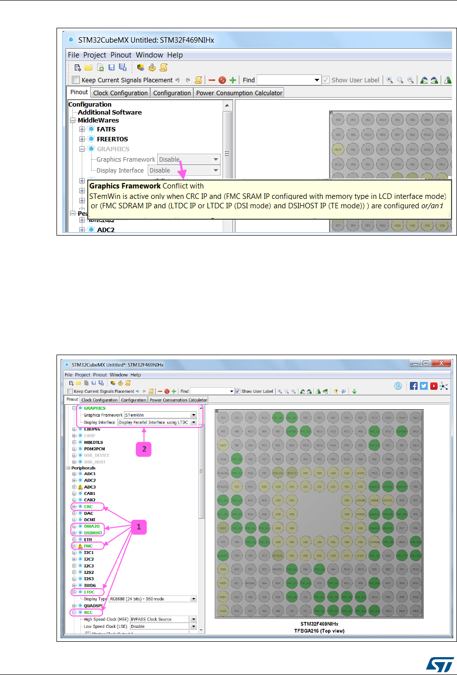Open Facebook icon in lower window

tap(413, 386)
